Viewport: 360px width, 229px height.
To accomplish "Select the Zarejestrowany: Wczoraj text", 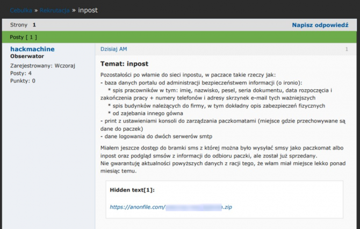I will tap(42, 66).
